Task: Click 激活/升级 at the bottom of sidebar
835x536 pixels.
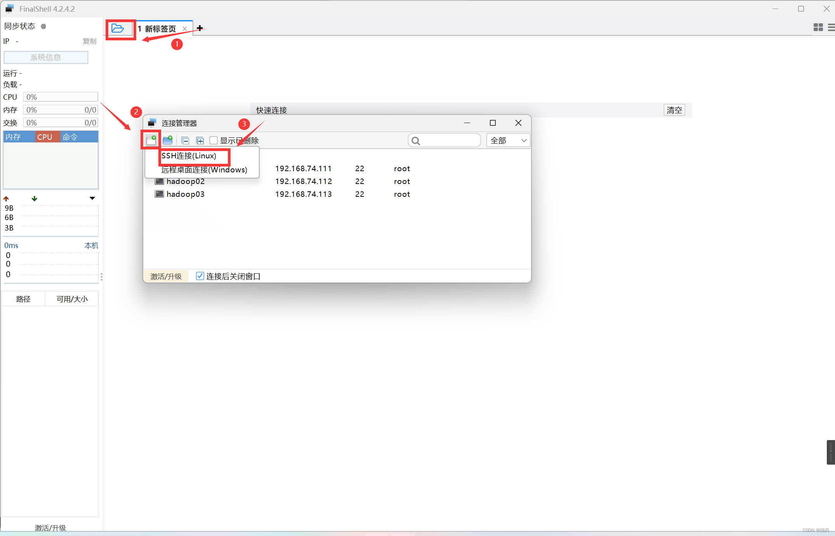Action: [50, 528]
